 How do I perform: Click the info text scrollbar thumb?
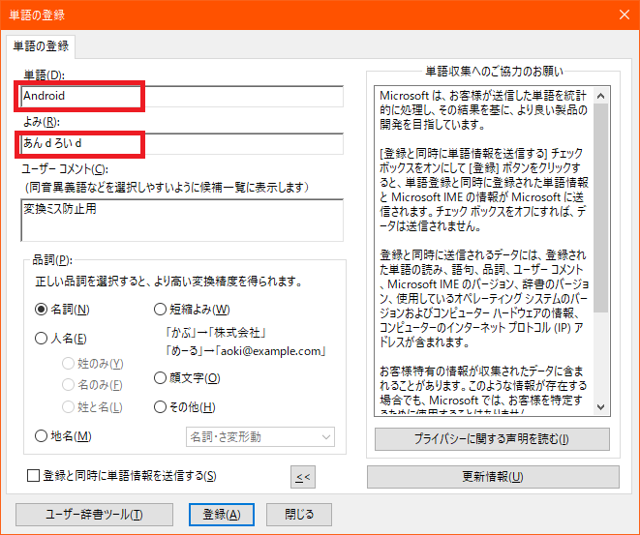pos(601,208)
